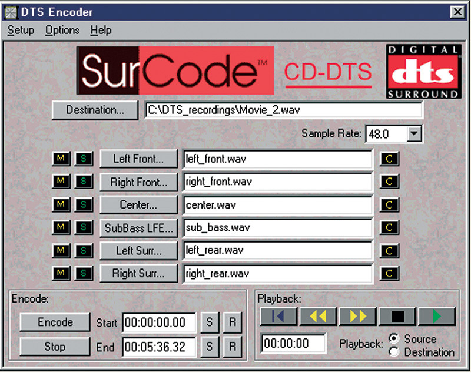The image size is (471, 373).
Task: Solo the Right Surr channel
Action: coord(84,273)
